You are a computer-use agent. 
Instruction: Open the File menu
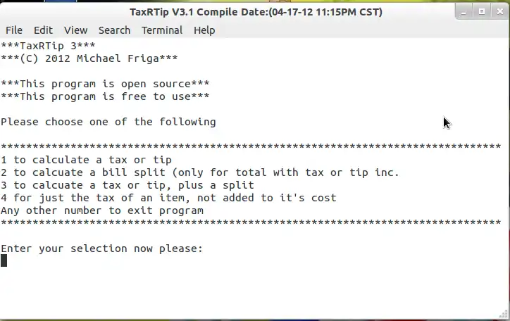(14, 30)
